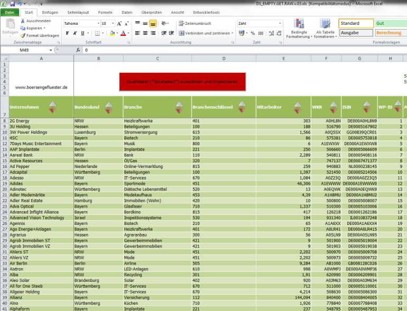Click the name box showing M49
The image size is (407, 311).
(25, 50)
